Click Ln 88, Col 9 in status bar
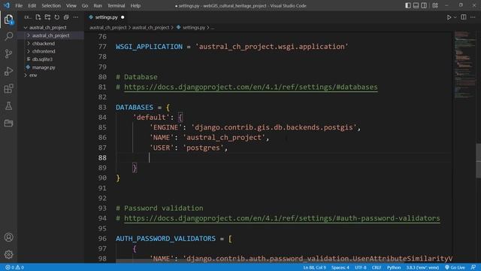 [x=314, y=267]
